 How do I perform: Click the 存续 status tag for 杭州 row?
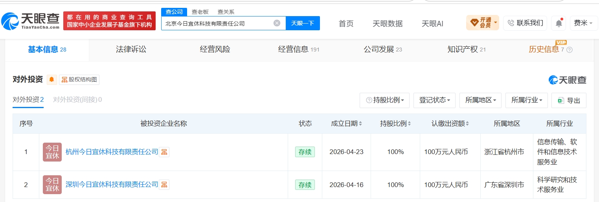(x=305, y=152)
